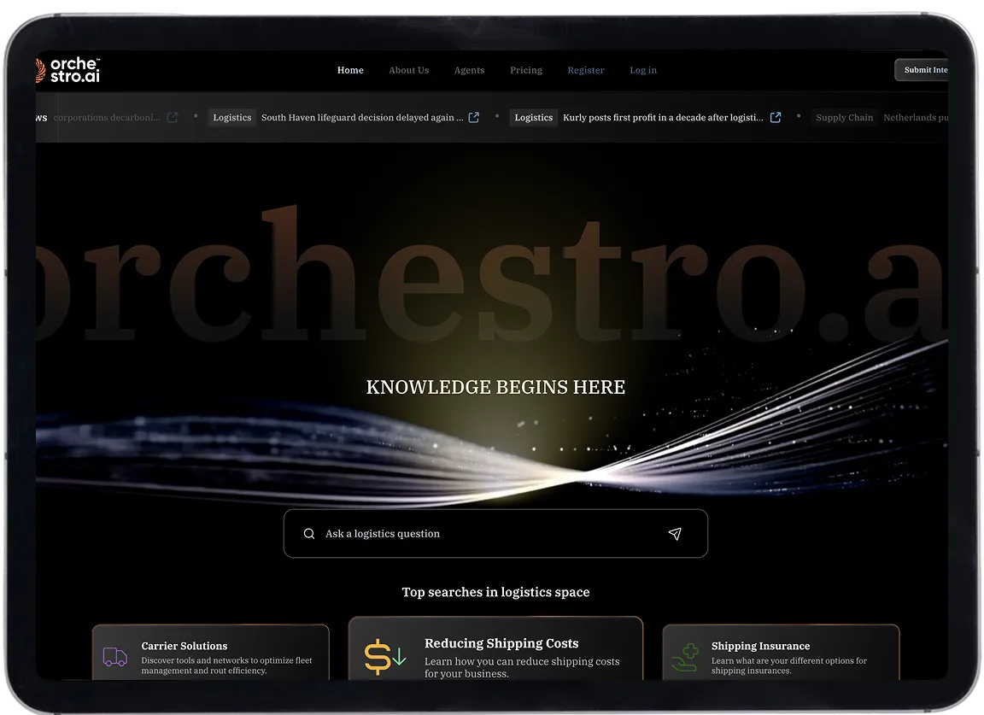Open external link icon beside corporations decarbonizing news
The height and width of the screenshot is (715, 984).
(172, 117)
